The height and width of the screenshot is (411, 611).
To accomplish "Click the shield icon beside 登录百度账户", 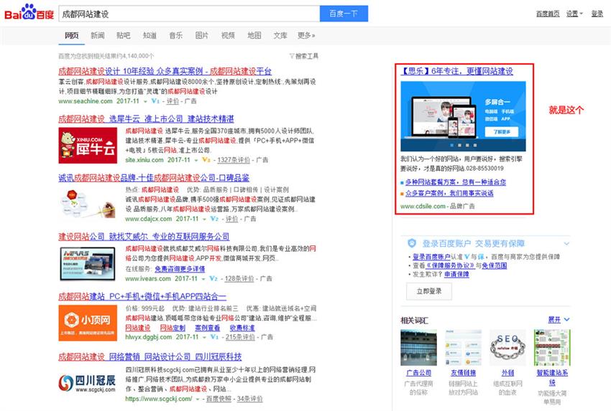I will click(411, 243).
